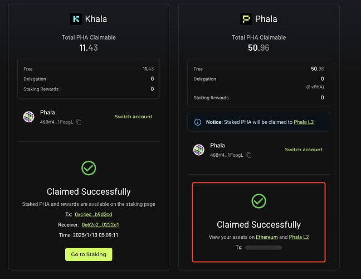
Task: Switch account in the Khala panel
Action: 133,117
